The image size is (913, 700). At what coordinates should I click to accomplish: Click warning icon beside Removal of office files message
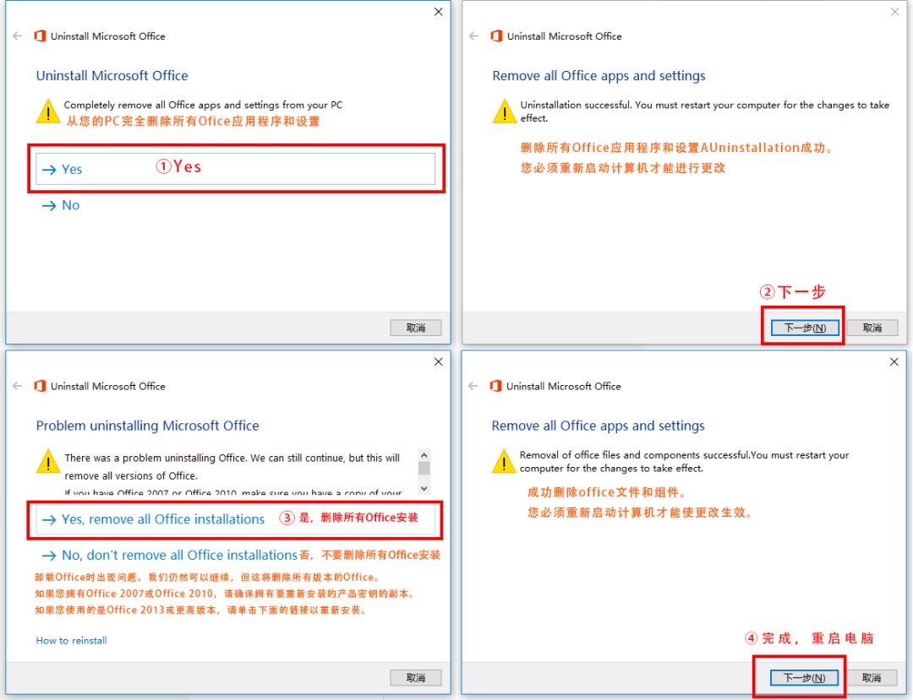pyautogui.click(x=504, y=462)
